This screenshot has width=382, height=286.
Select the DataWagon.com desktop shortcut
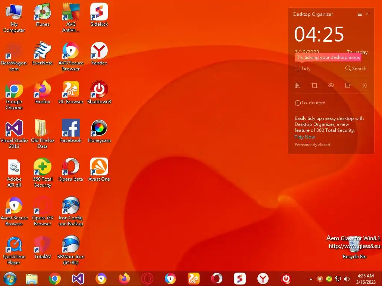[x=14, y=57]
